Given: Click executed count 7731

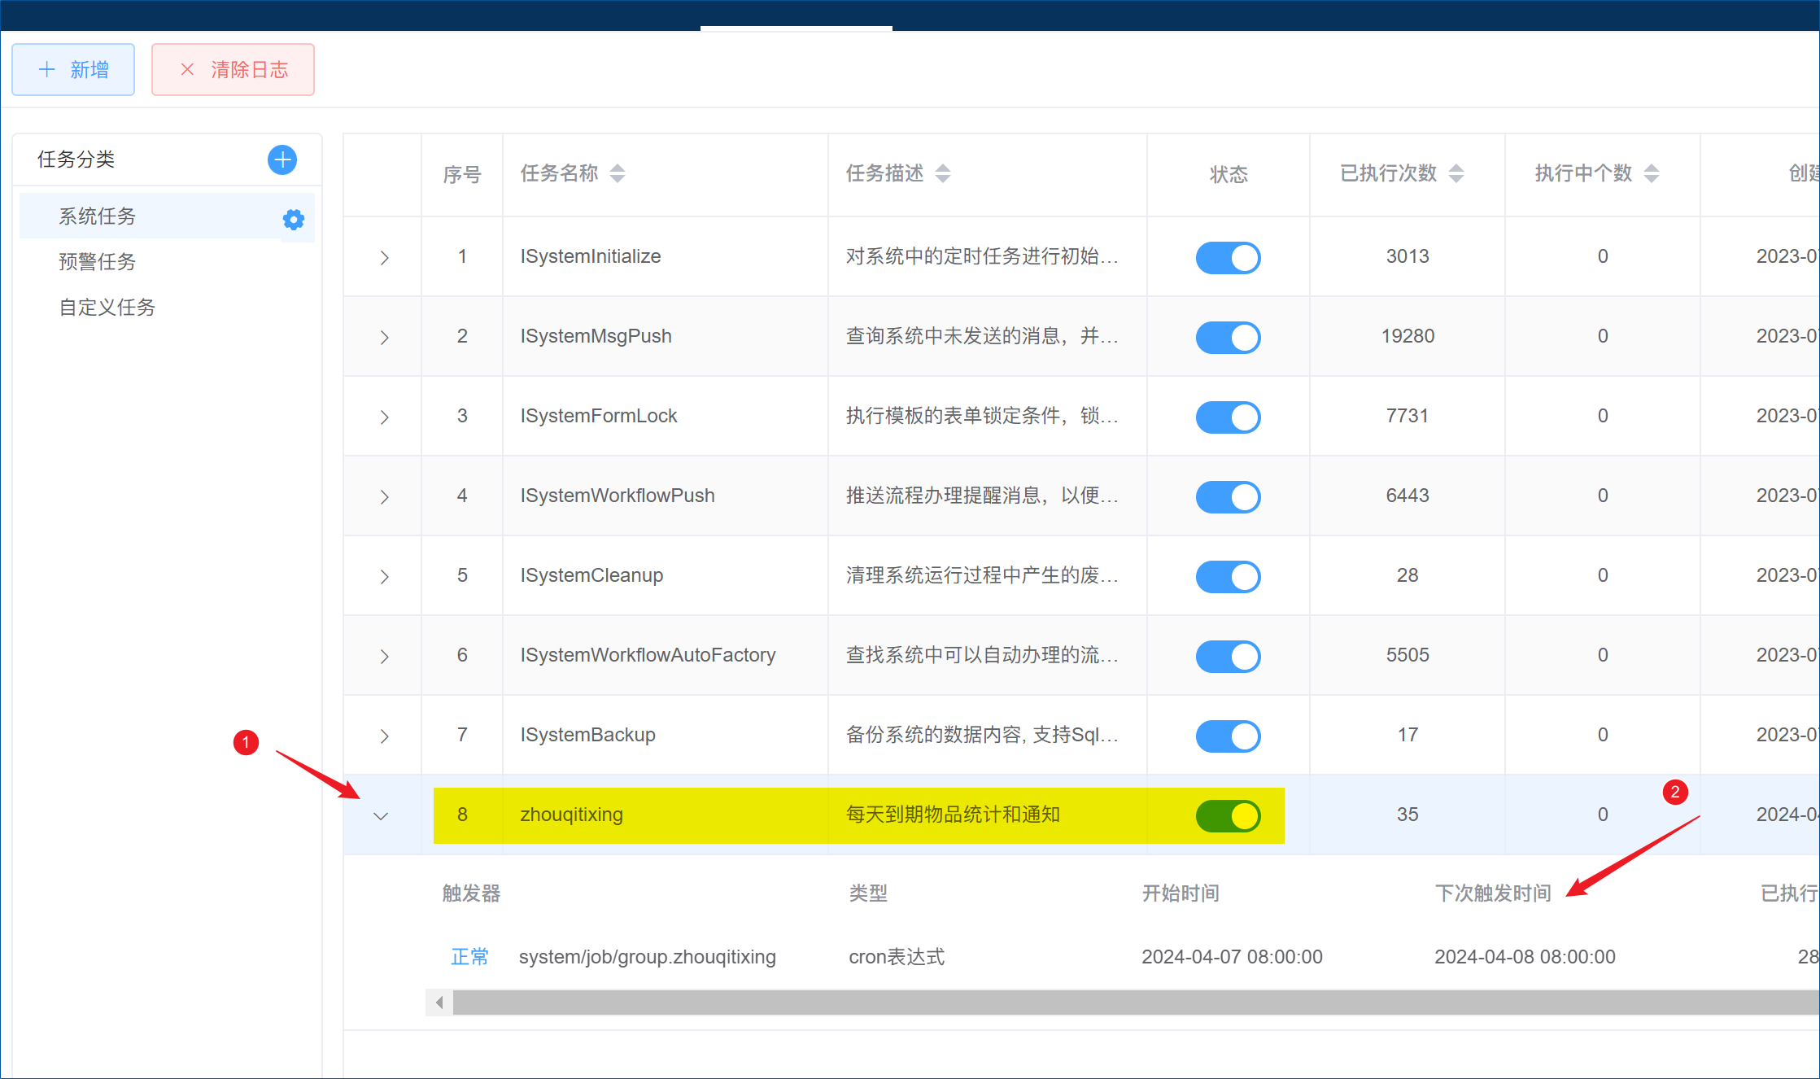Looking at the screenshot, I should pyautogui.click(x=1408, y=416).
